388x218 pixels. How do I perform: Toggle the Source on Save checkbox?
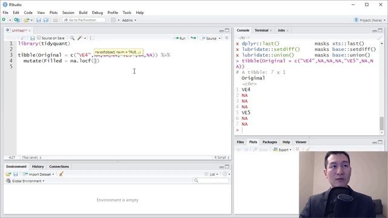click(39, 38)
